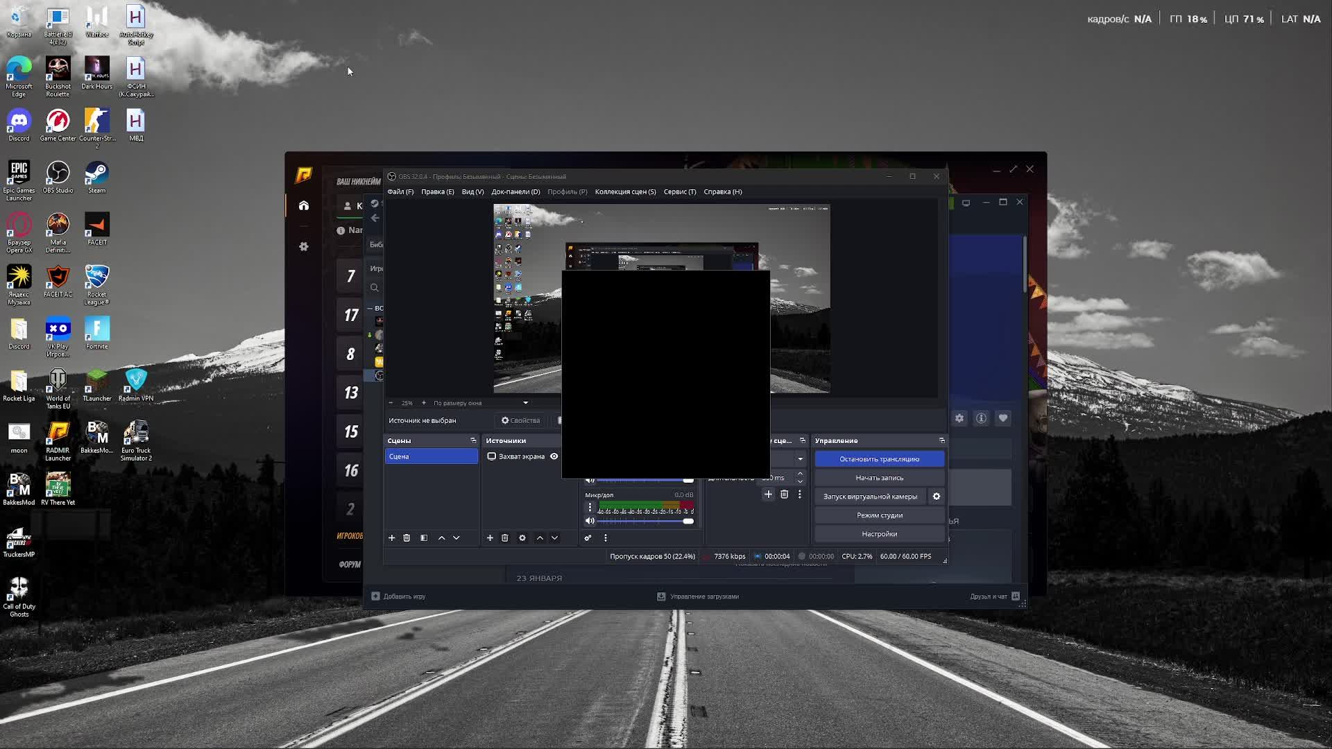Image resolution: width=1332 pixels, height=749 pixels.
Task: Open the scene transition dropdown
Action: pos(799,458)
